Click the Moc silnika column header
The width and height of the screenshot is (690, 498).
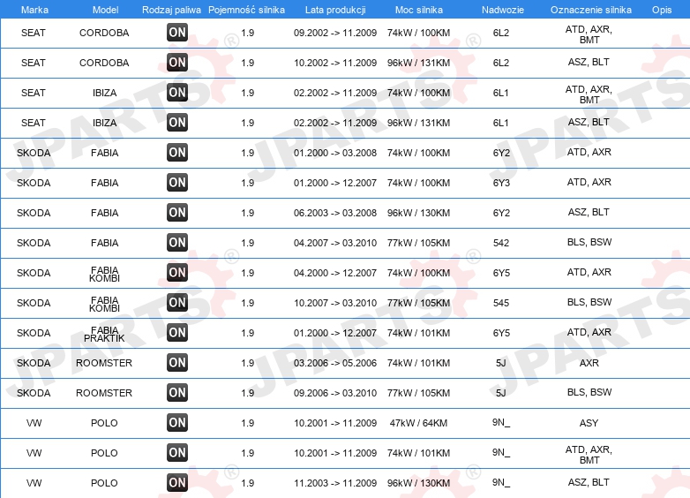point(419,10)
